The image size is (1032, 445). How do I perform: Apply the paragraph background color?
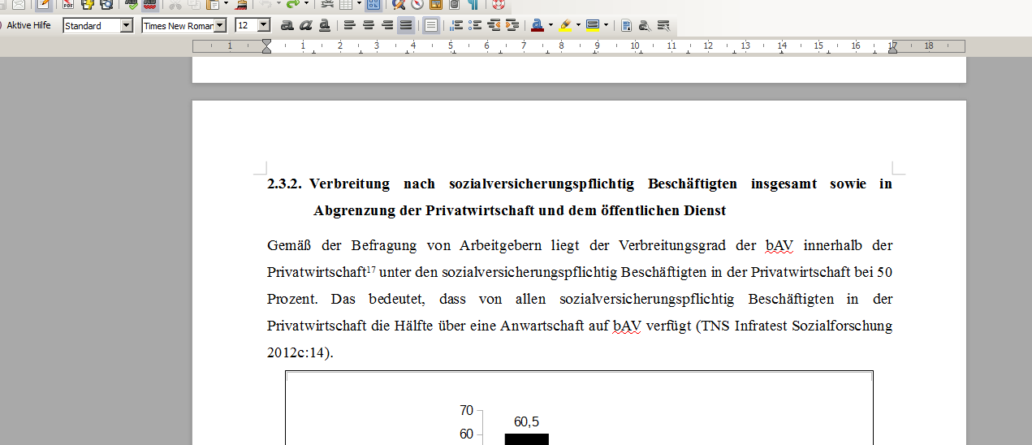pyautogui.click(x=593, y=25)
